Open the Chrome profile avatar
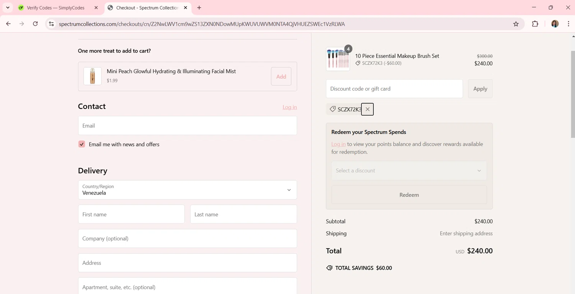Screen dimensions: 575x294 point(555,24)
